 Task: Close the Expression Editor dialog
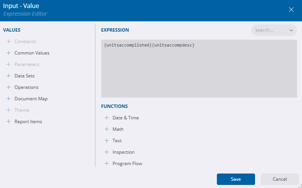[x=291, y=10]
